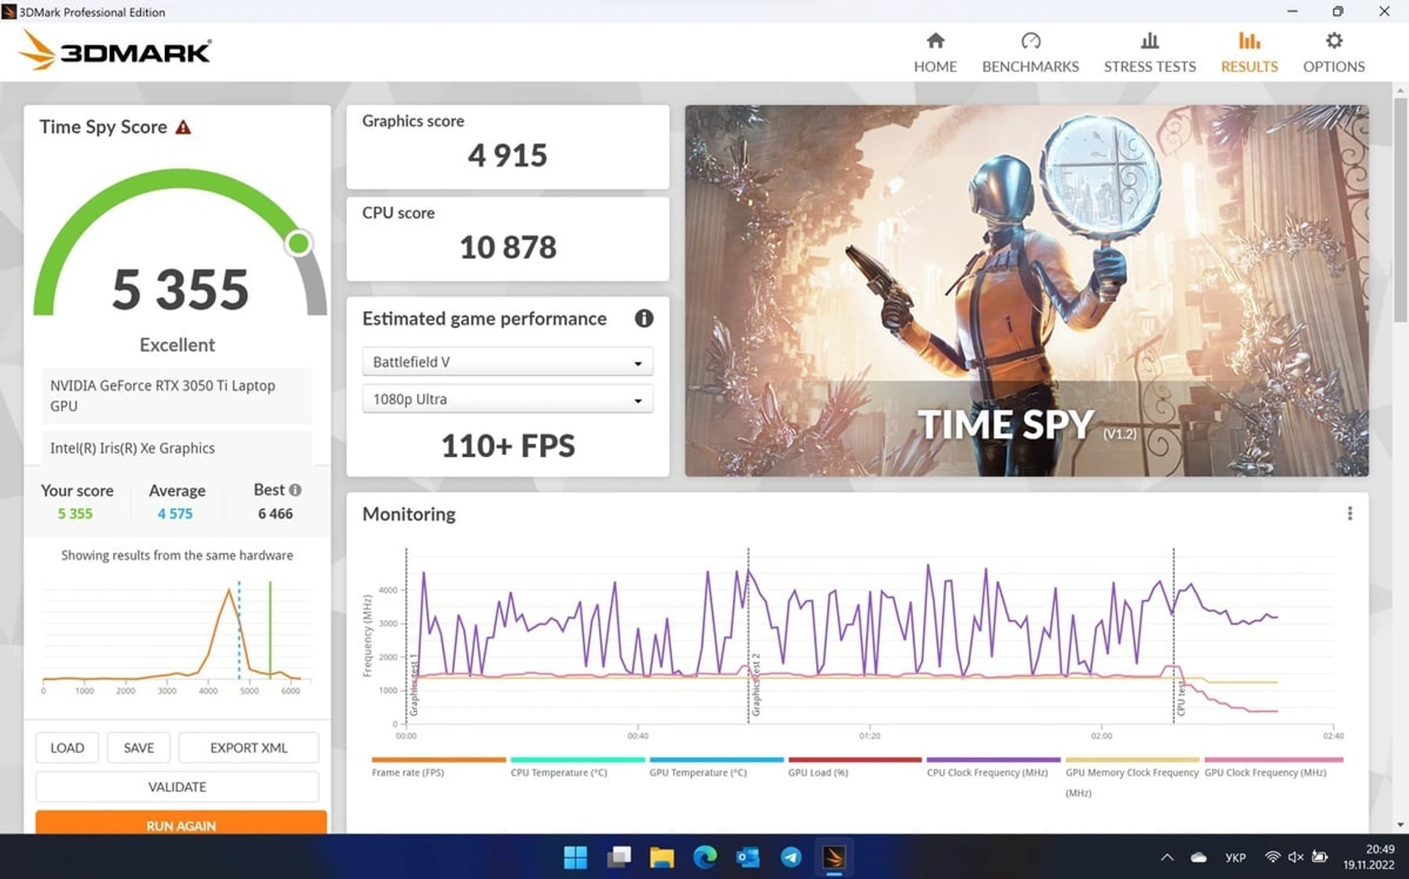The width and height of the screenshot is (1409, 879).
Task: Toggle the Frame rate (FPS) legend series
Action: pos(438,767)
